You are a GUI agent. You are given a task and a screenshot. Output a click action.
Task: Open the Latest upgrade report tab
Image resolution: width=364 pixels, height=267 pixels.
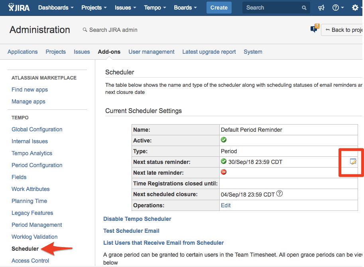209,52
